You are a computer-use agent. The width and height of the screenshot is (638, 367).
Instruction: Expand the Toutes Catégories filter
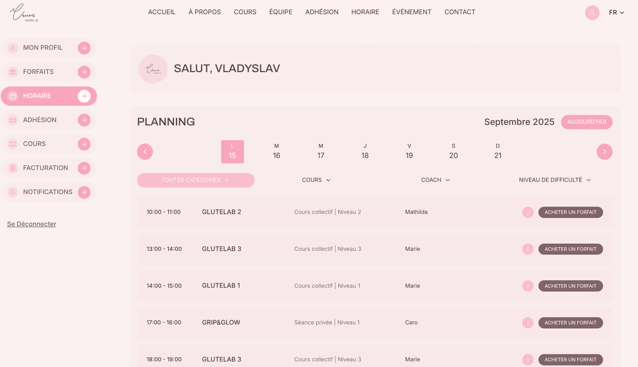[x=196, y=180]
